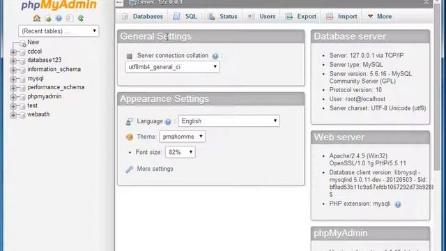Click the collation icon in General Settings
Screen dimensions: 446x251
(130, 56)
